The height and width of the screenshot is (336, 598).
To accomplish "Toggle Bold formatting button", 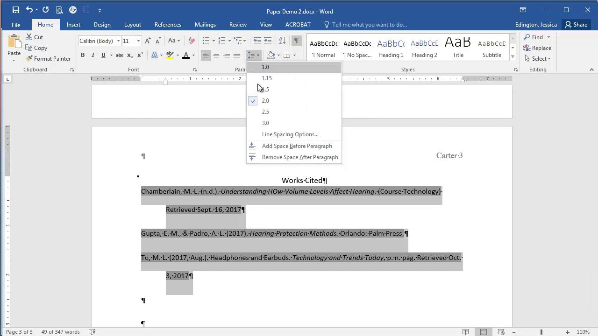I will click(x=83, y=55).
